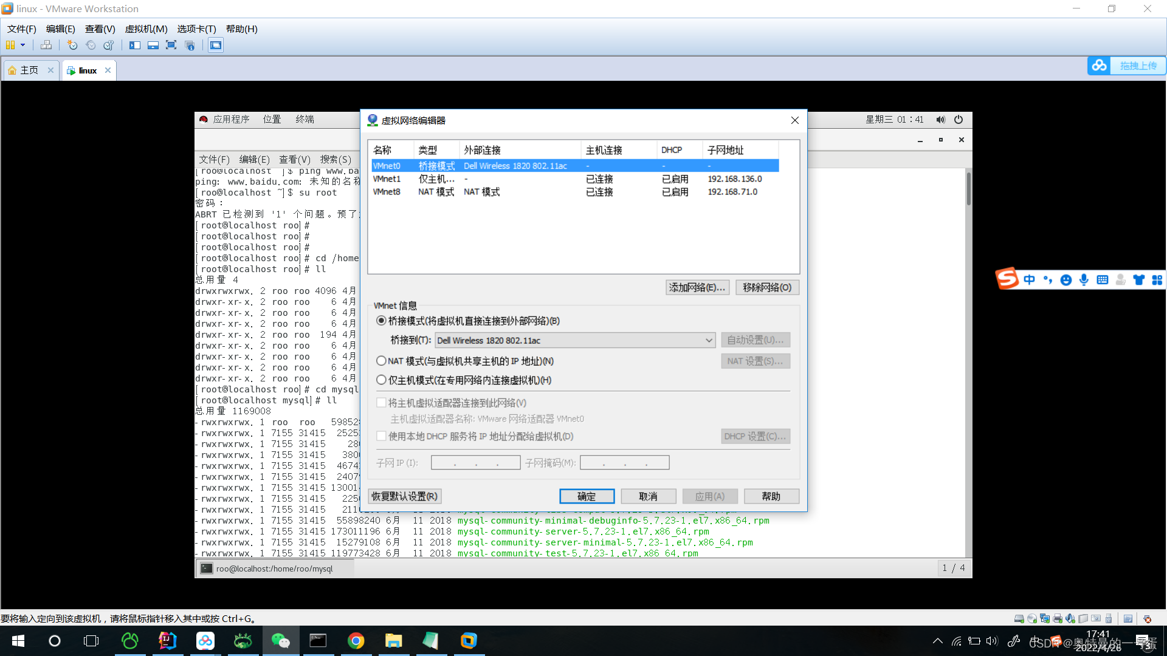Click the CD/DVD device status icon
The image size is (1167, 656).
tap(1032, 618)
